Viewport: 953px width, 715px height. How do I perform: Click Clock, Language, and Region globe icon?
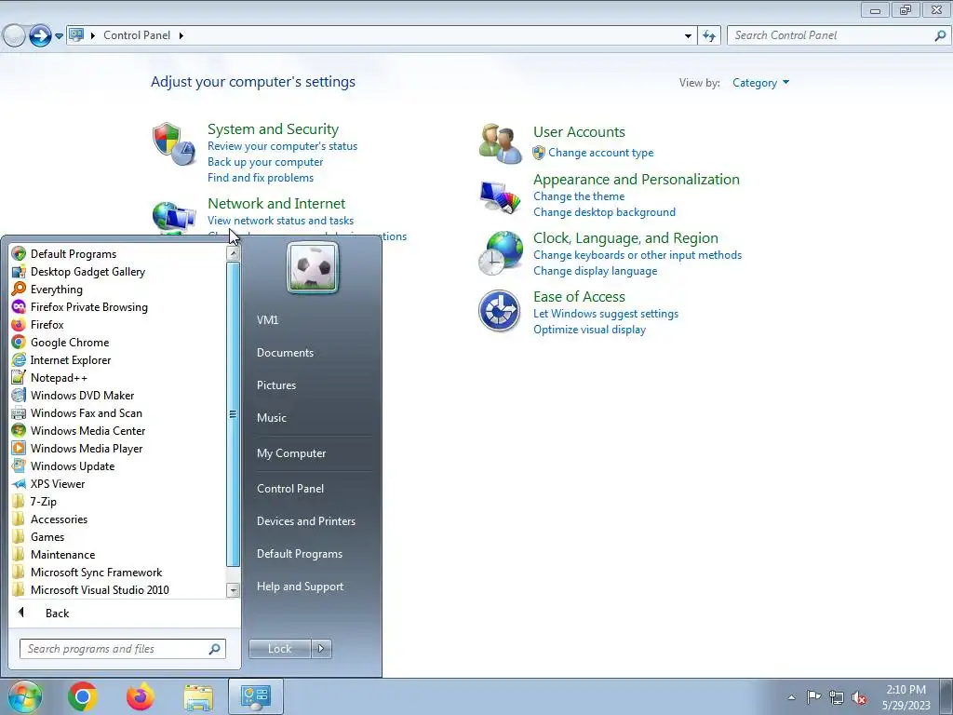point(500,253)
